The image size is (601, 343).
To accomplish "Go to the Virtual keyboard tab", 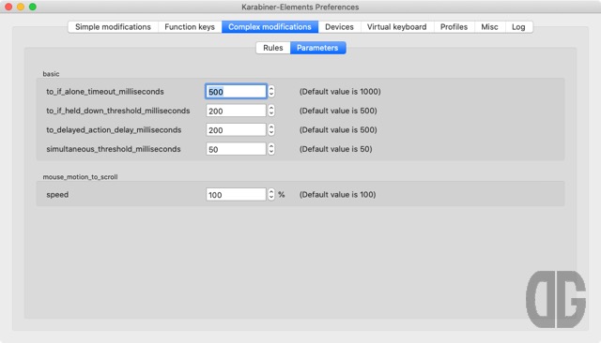I will click(x=396, y=27).
